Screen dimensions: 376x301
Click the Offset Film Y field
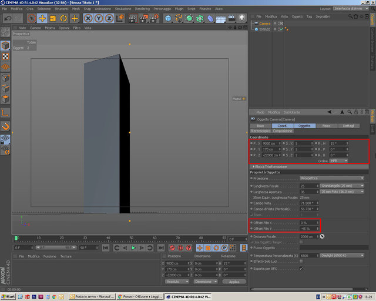(x=310, y=229)
